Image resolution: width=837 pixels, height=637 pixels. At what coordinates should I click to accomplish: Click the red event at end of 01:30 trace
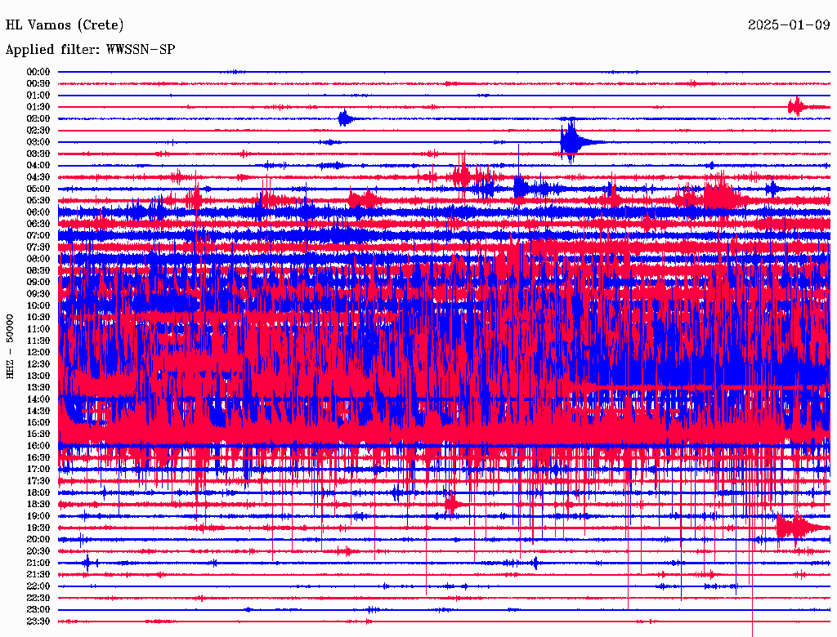click(x=799, y=107)
